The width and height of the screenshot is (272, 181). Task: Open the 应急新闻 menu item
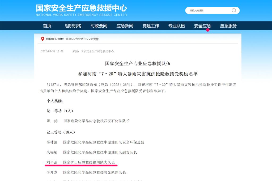pyautogui.click(x=125, y=26)
